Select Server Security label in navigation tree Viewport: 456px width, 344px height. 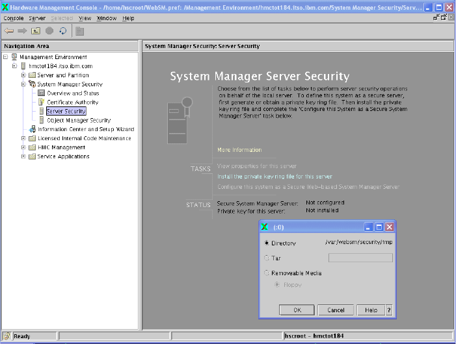click(x=66, y=111)
